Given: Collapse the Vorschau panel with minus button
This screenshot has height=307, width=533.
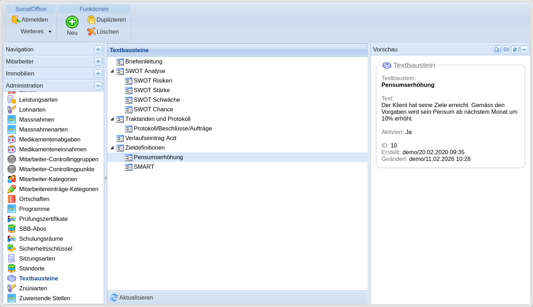Looking at the screenshot, I should [524, 50].
